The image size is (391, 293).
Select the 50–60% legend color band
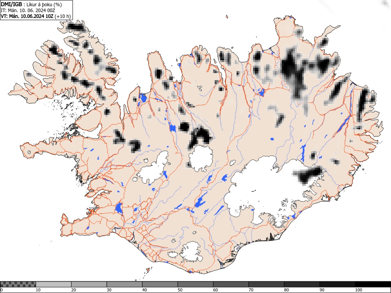pos(195,284)
